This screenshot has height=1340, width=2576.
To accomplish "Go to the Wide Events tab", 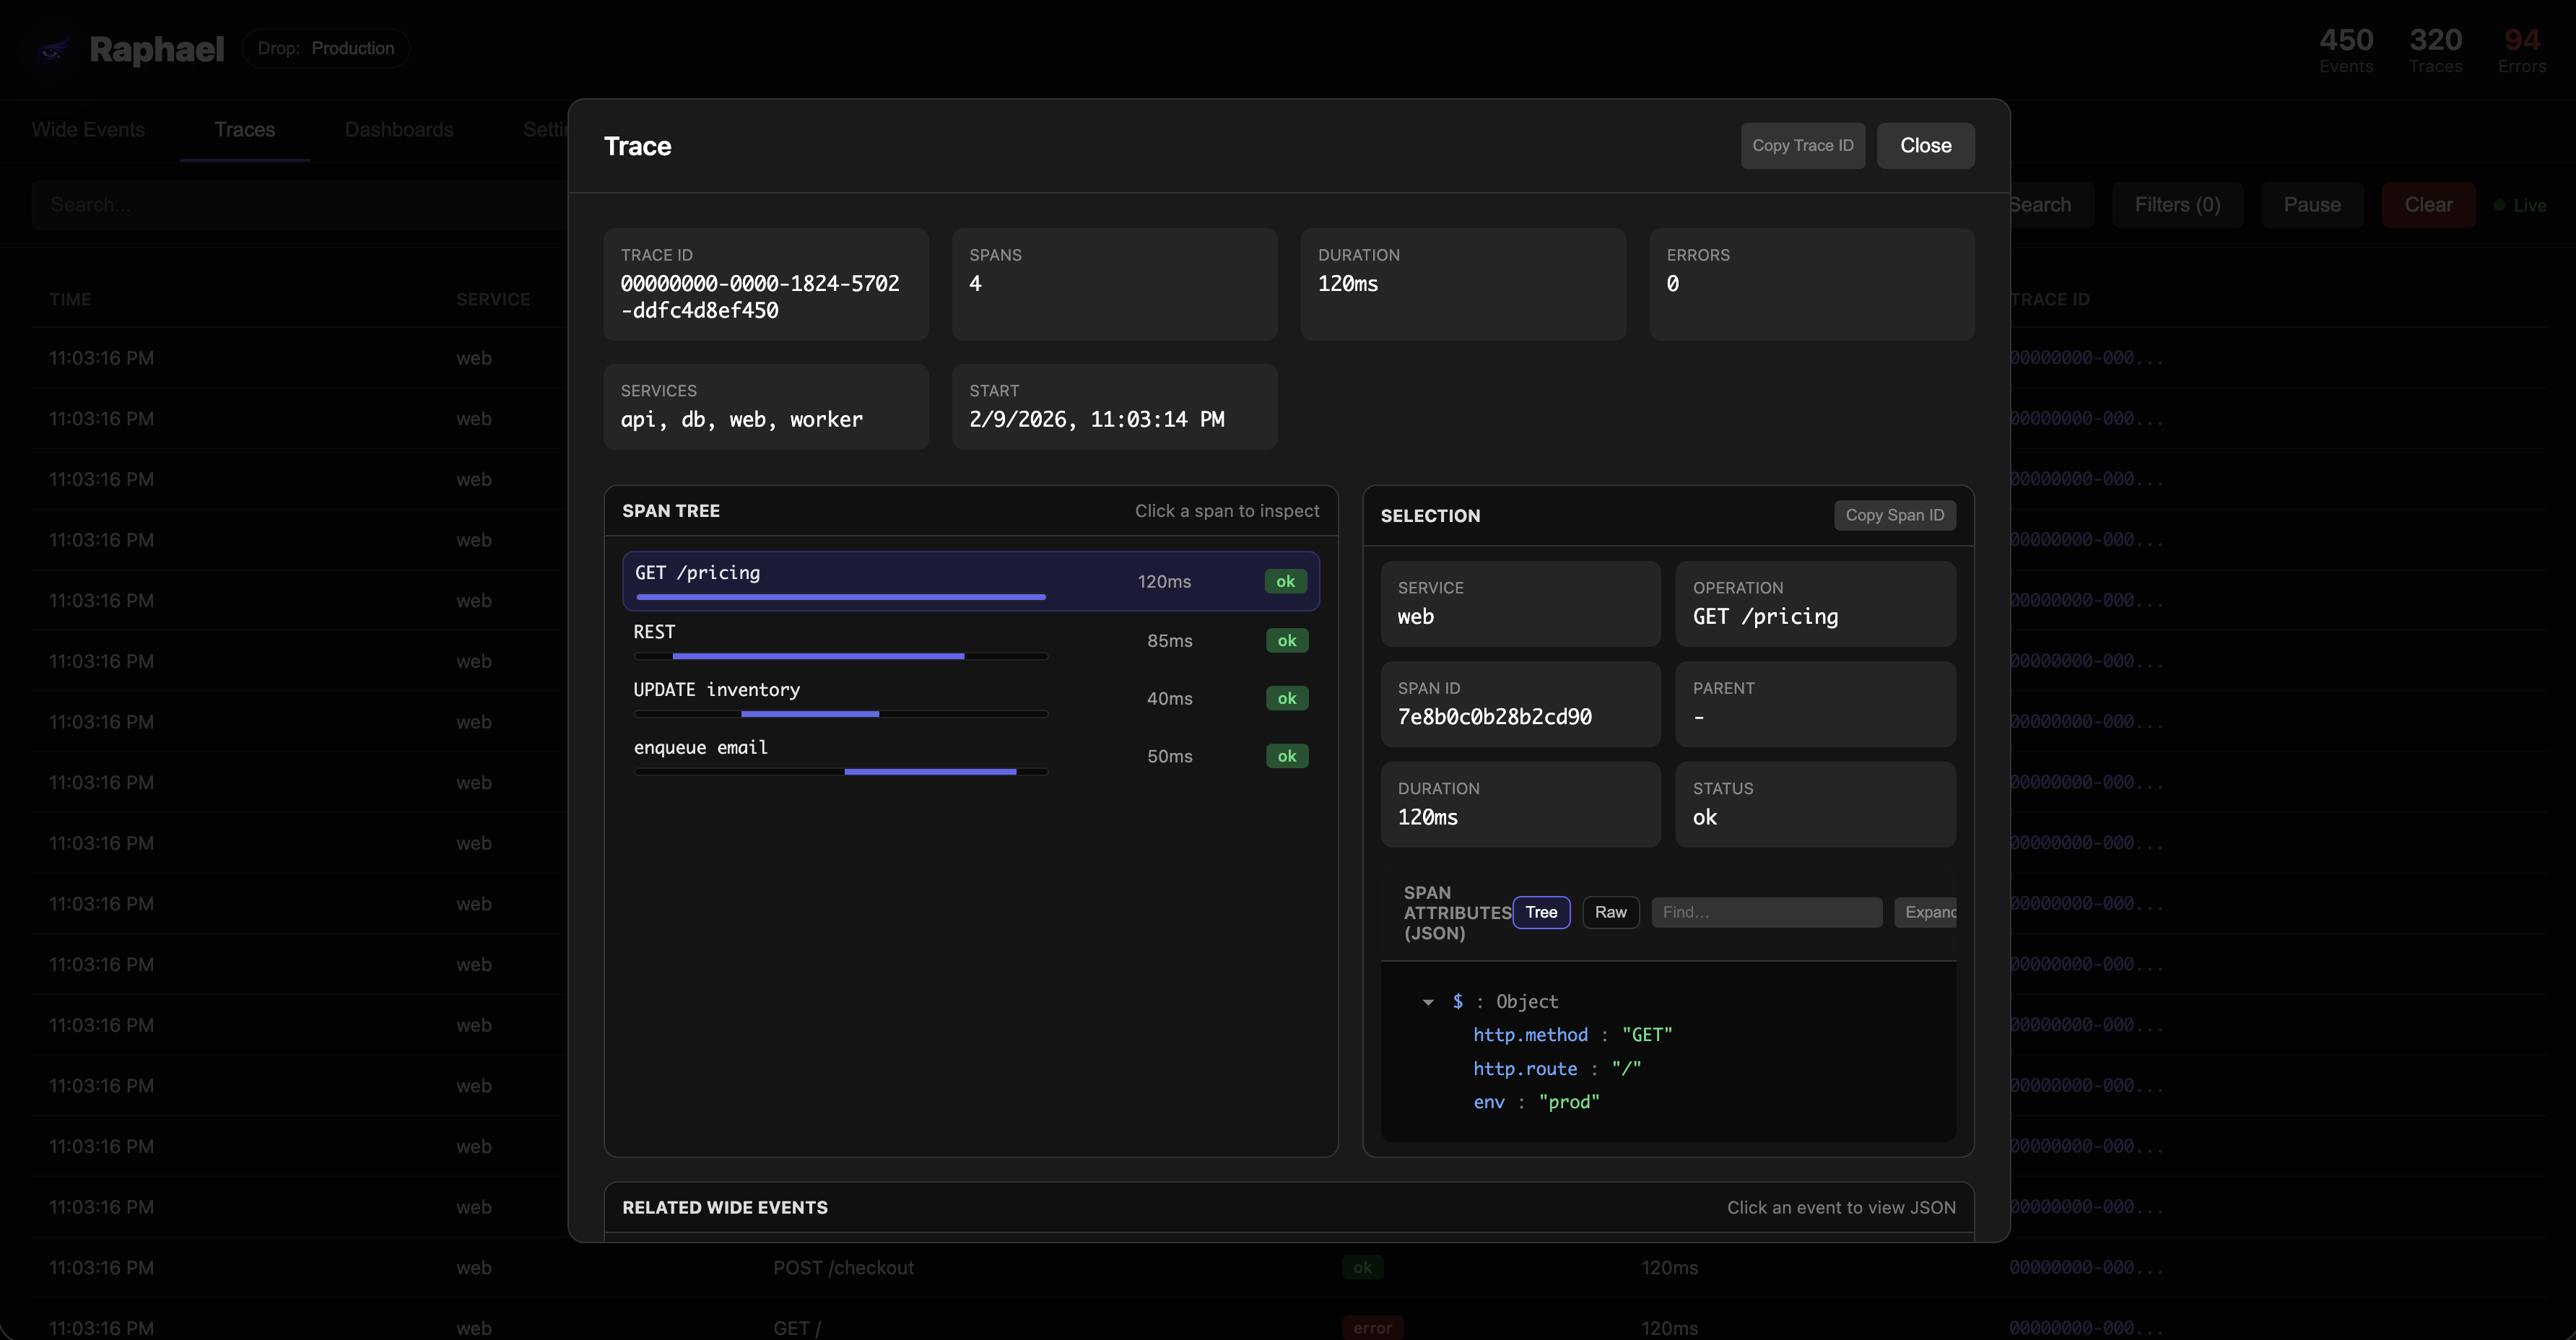I will [x=88, y=130].
